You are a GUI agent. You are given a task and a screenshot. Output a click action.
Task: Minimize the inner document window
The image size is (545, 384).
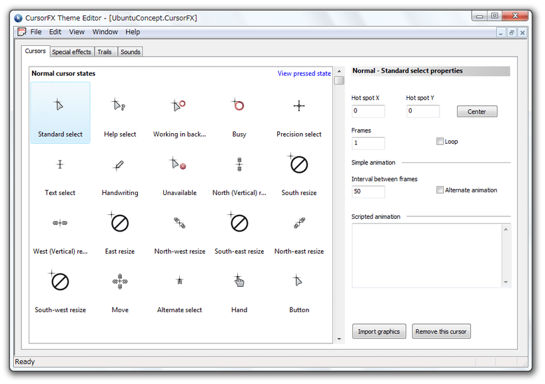click(x=501, y=33)
